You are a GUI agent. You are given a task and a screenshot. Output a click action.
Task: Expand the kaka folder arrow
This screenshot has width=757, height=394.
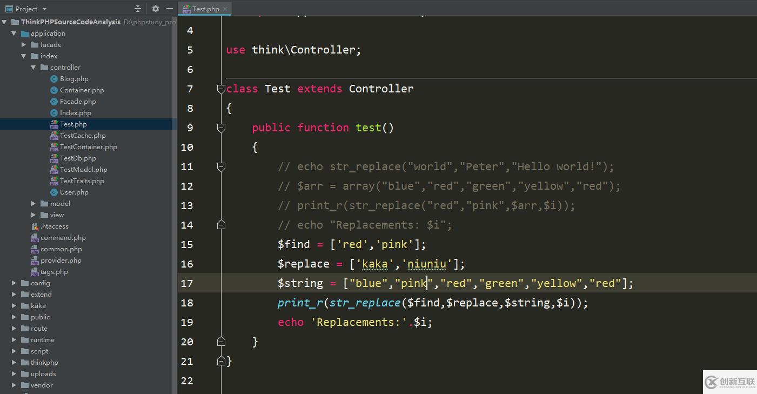coord(14,306)
